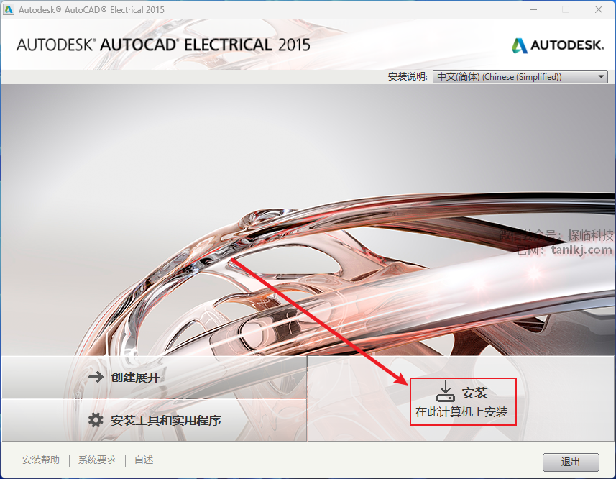Click the AutoCAD app icon in title bar

click(8, 9)
